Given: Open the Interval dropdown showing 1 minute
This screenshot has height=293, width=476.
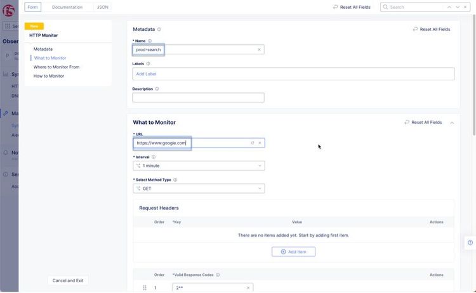Looking at the screenshot, I should (x=199, y=166).
